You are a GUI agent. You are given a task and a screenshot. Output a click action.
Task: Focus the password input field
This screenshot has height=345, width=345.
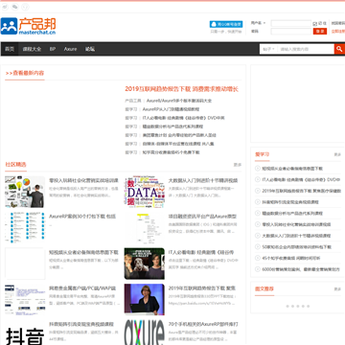tap(290, 32)
